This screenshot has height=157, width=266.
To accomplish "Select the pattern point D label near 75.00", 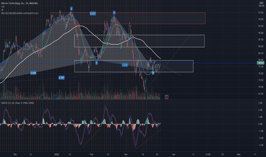I will (x=153, y=73).
